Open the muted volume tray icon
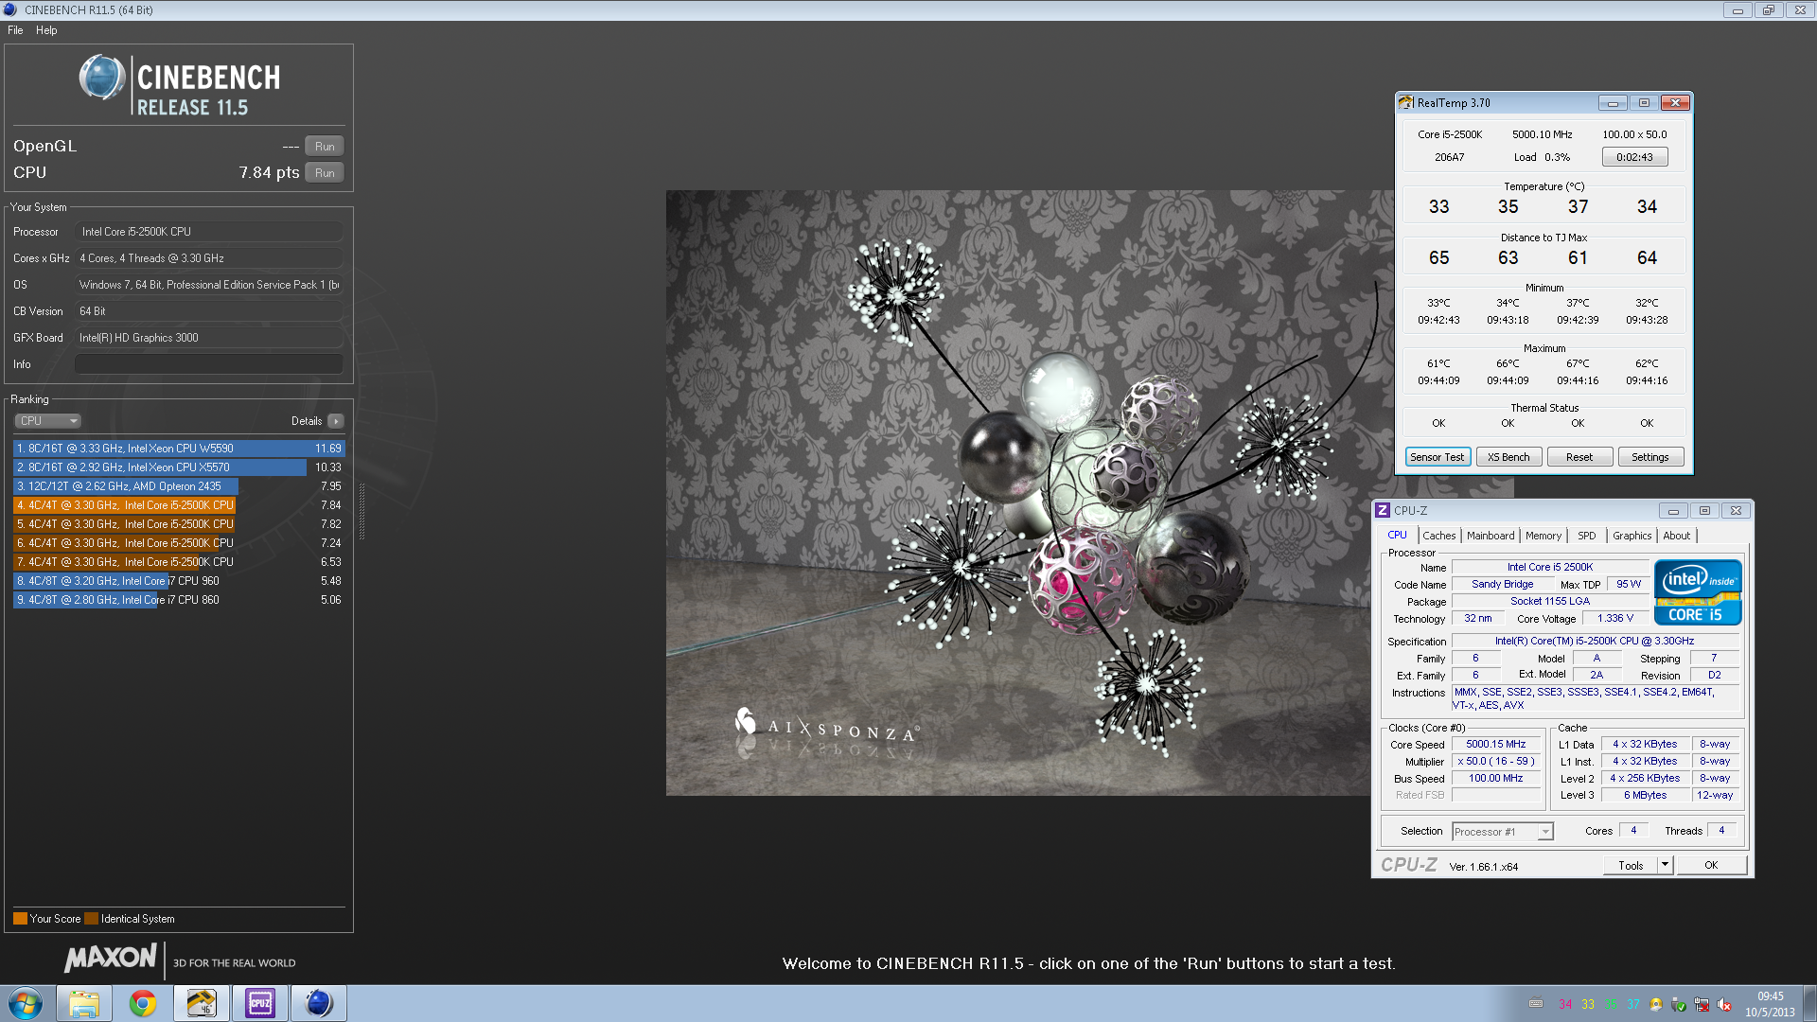The width and height of the screenshot is (1817, 1022). [1724, 1004]
